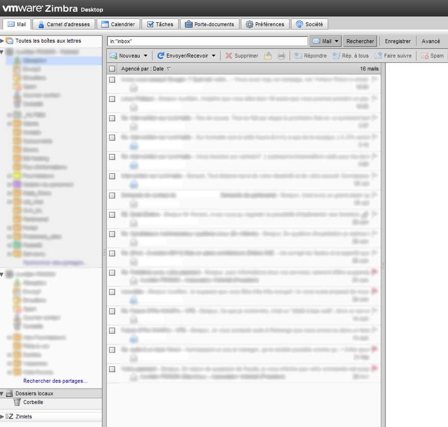Image resolution: width=448 pixels, height=427 pixels.
Task: Expand Toutes les boîtes aux lettres arrow
Action: (x=2, y=41)
